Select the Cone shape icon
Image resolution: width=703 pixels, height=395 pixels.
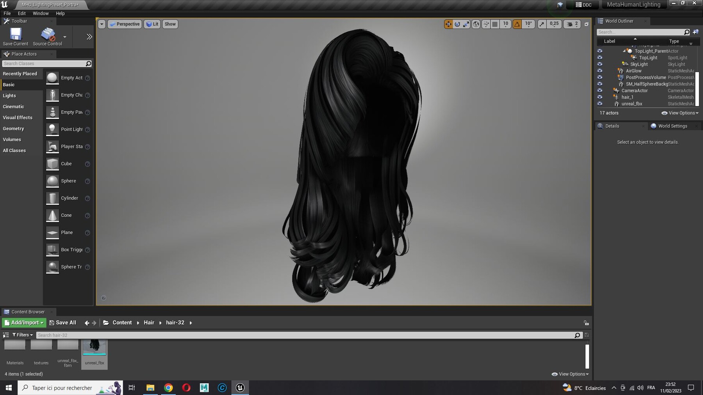click(52, 215)
